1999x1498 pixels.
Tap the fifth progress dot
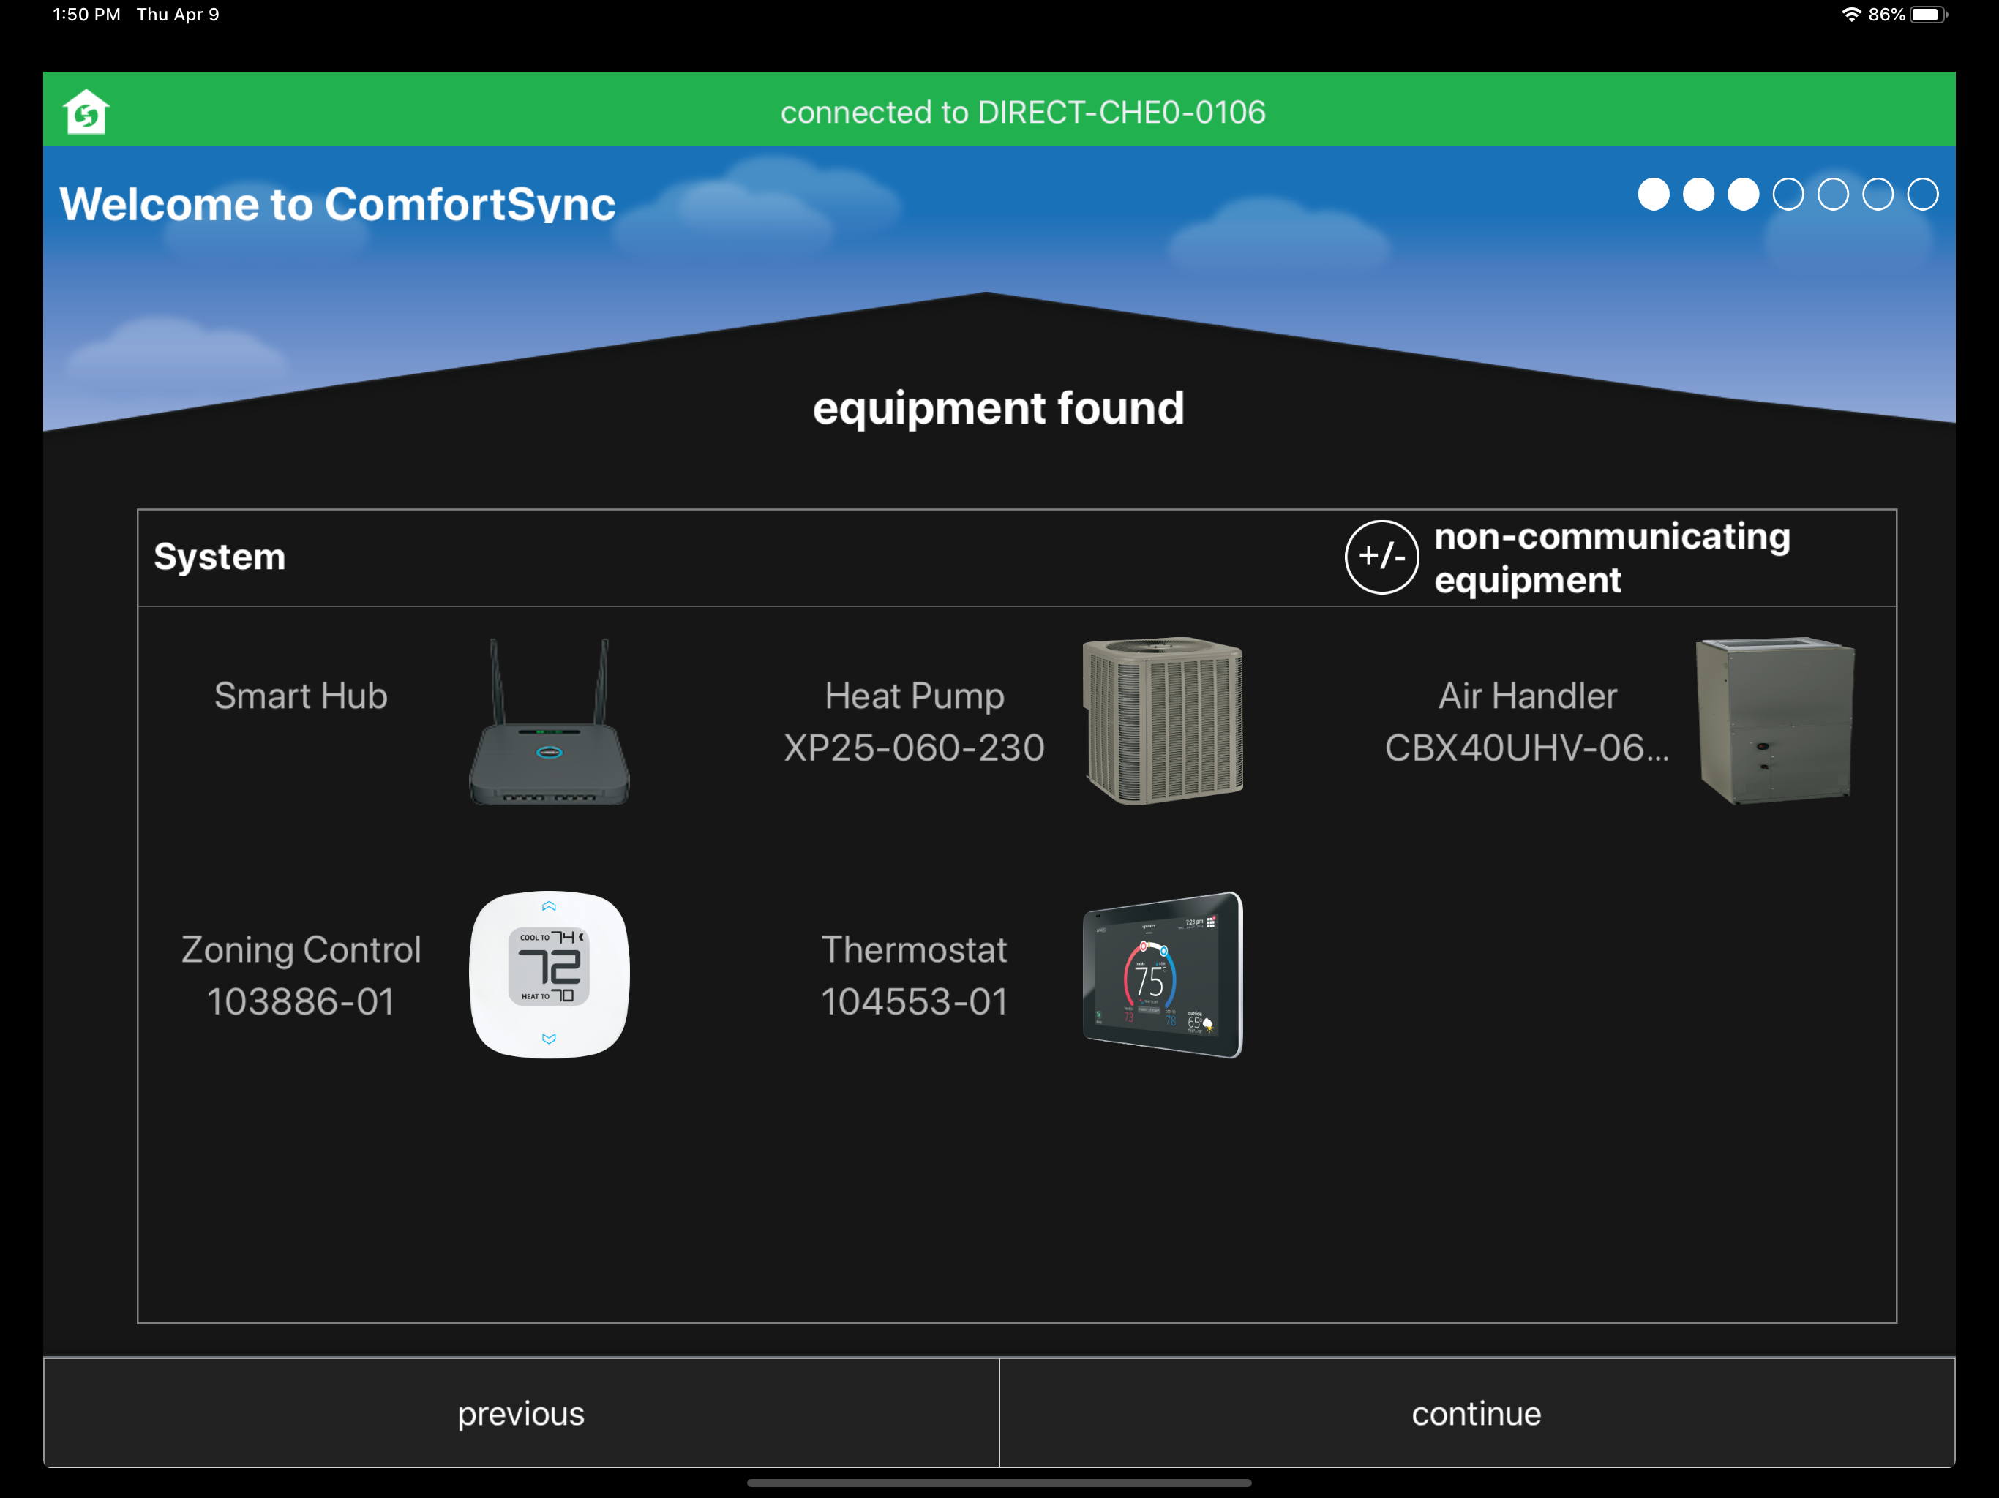[1833, 195]
